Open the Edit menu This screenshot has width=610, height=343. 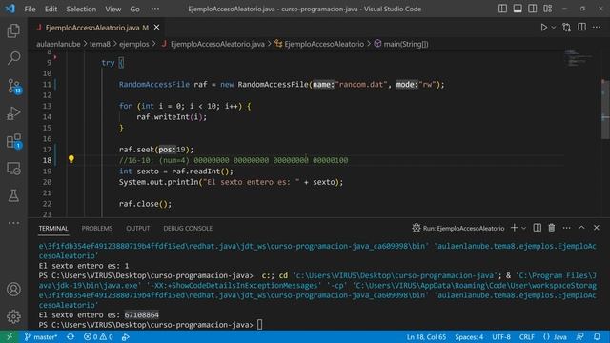[51, 9]
